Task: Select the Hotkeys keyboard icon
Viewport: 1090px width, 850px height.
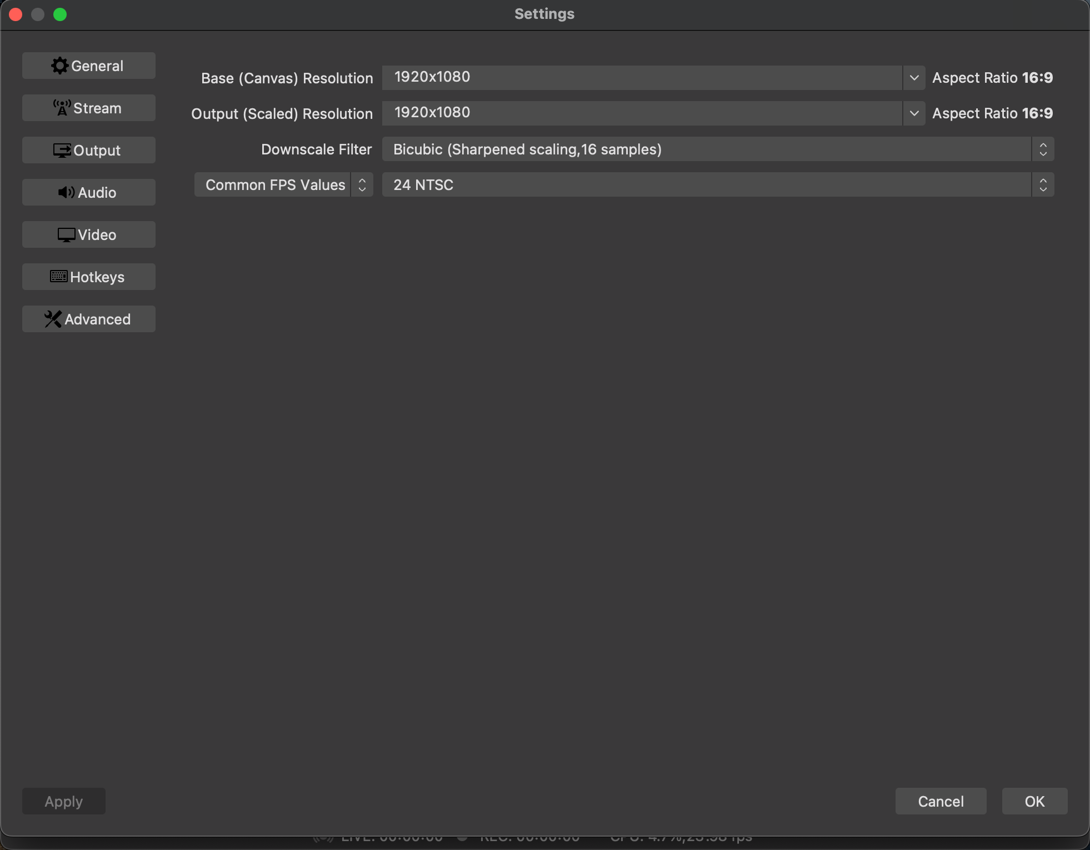Action: click(59, 277)
